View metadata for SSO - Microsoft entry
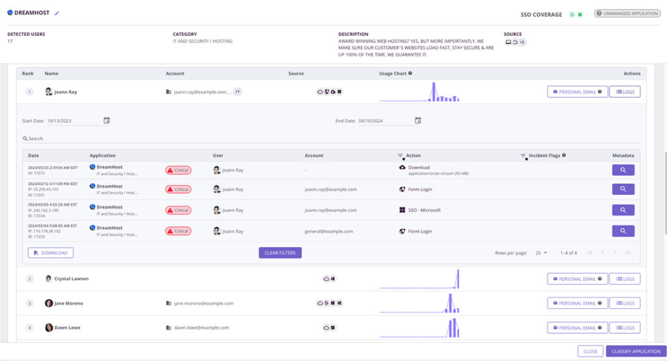 (623, 210)
